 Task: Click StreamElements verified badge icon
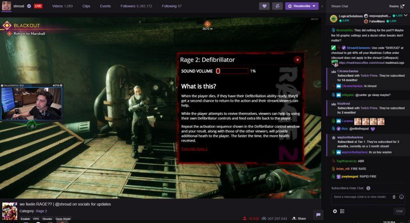coord(344,48)
